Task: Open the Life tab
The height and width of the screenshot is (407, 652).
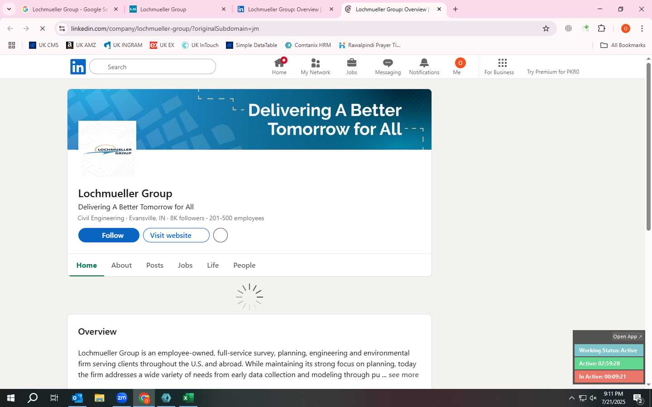Action: click(x=213, y=265)
